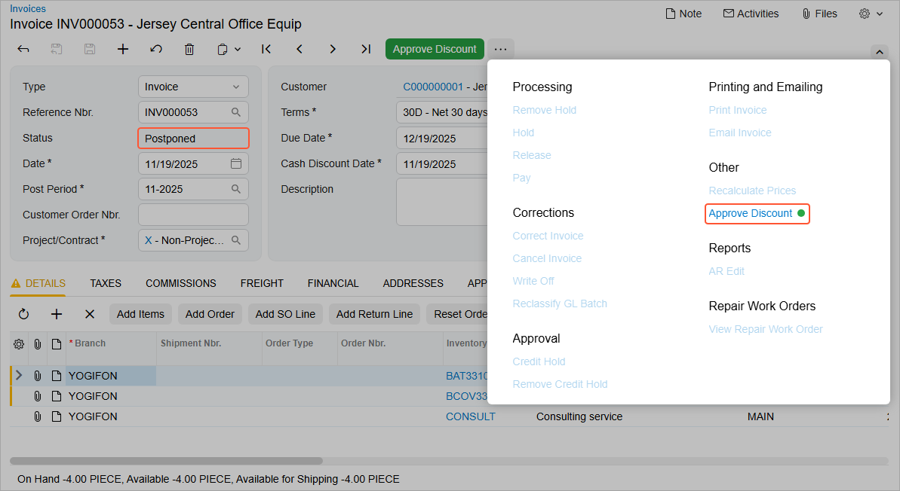Viewport: 900px width, 491px height.
Task: Go to the first record
Action: click(x=266, y=49)
